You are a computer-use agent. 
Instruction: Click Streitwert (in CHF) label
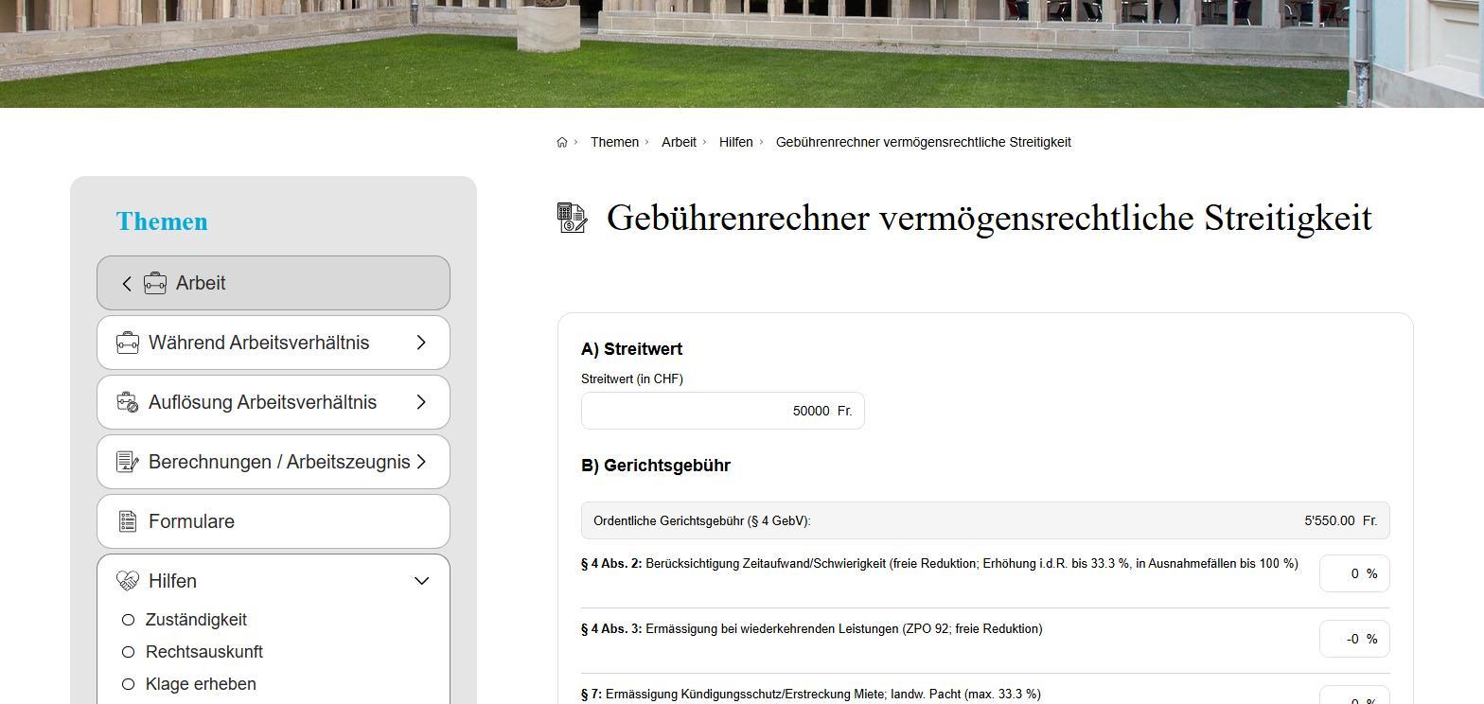pyautogui.click(x=632, y=378)
